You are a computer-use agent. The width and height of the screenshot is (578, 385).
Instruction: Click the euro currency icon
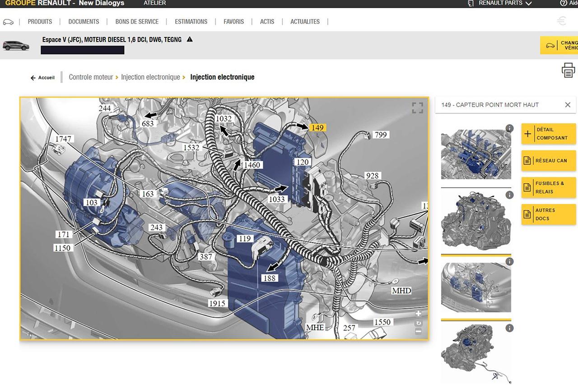[561, 21]
